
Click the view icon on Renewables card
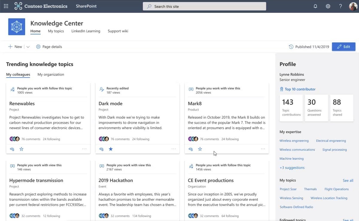12,149
